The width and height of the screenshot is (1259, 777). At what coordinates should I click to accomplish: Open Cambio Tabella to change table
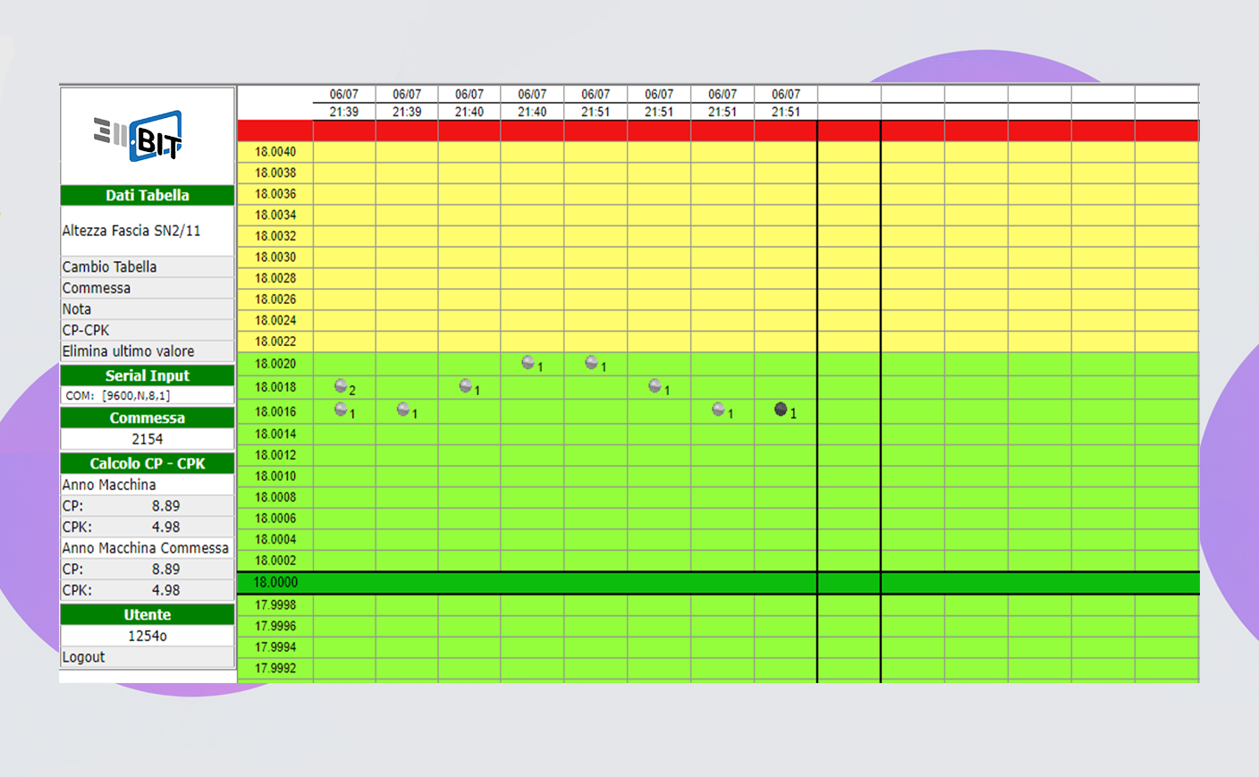point(148,266)
